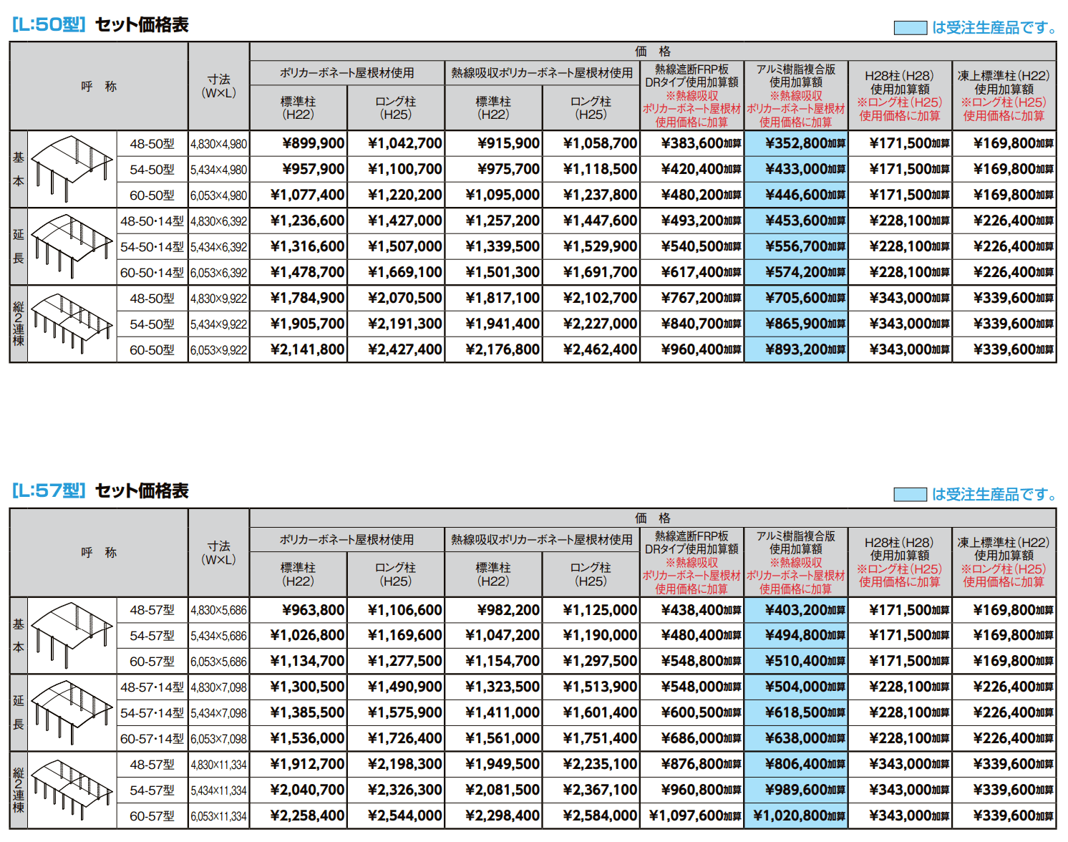Viewport: 1068px width, 842px height.
Task: Click the 60-50・14型 row label
Action: click(152, 273)
